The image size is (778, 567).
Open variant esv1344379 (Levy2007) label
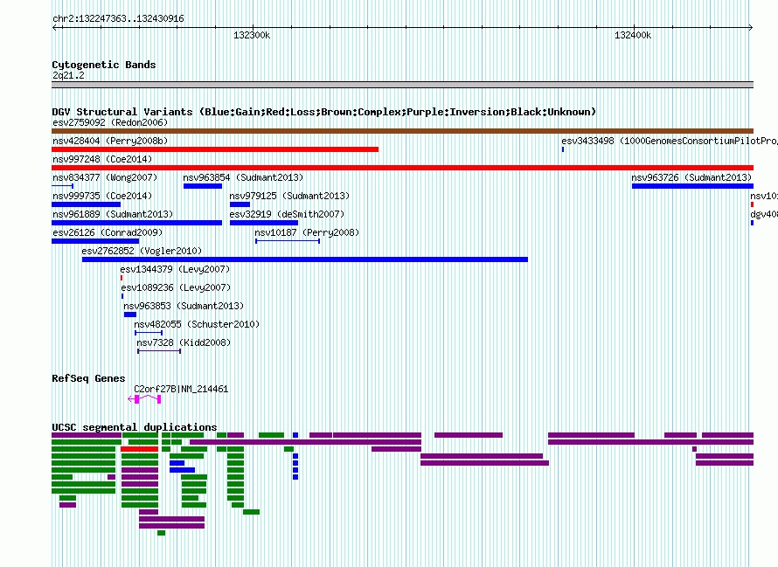(x=175, y=269)
